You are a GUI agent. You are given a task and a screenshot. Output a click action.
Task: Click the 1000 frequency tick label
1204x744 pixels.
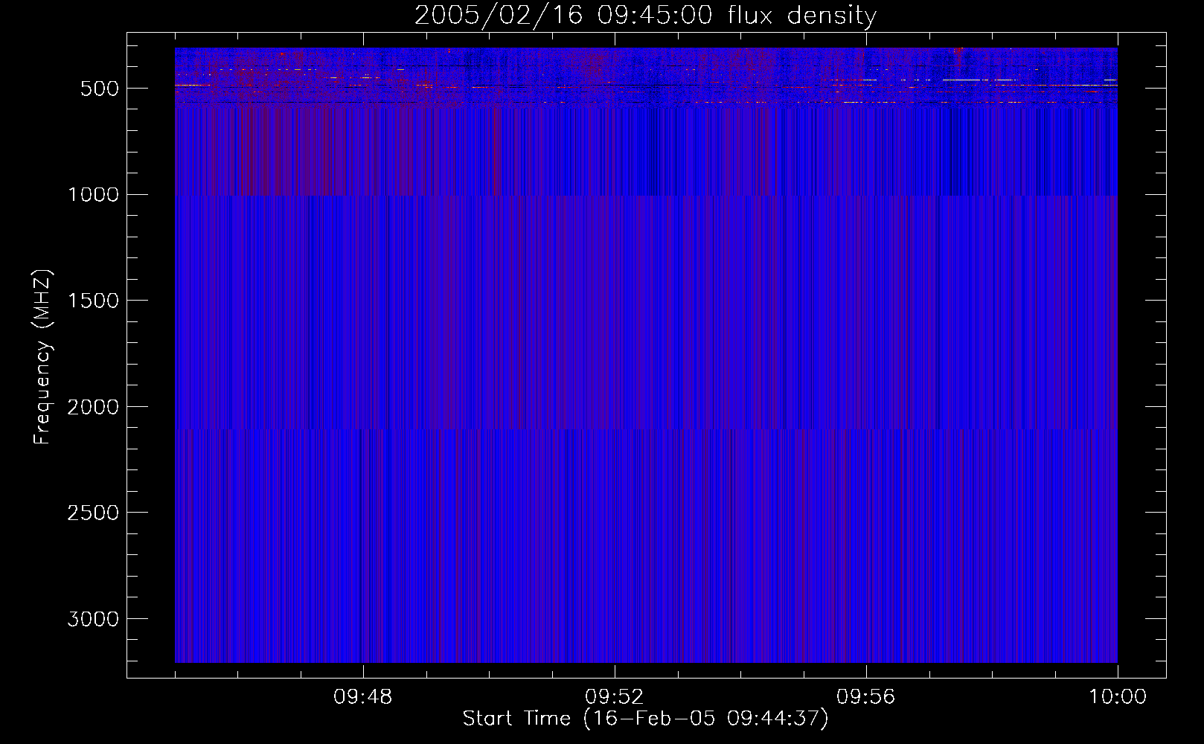point(93,195)
